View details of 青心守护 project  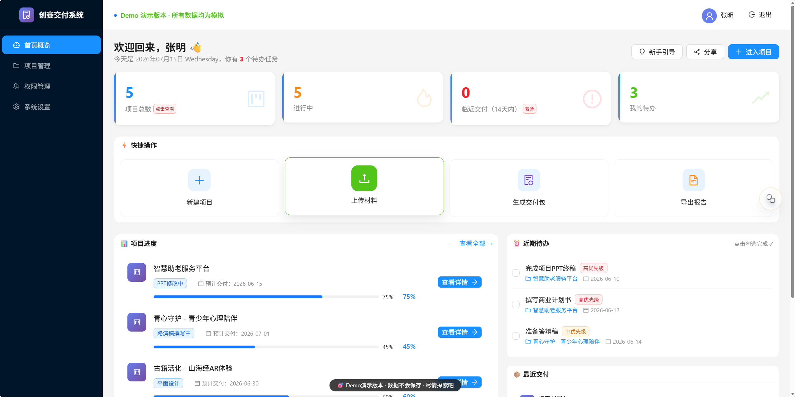pos(459,332)
